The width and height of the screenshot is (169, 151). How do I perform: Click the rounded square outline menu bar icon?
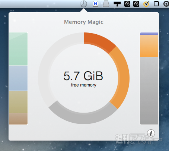coord(156,4)
